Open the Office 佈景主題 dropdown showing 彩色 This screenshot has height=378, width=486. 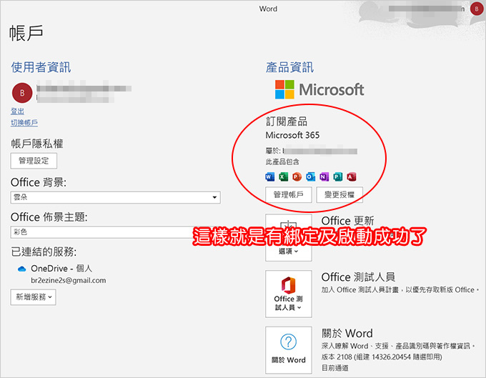(x=115, y=232)
